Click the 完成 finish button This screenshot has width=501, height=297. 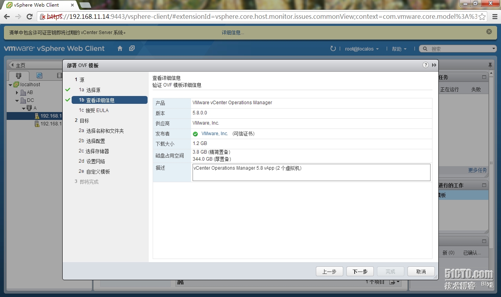tap(390, 272)
